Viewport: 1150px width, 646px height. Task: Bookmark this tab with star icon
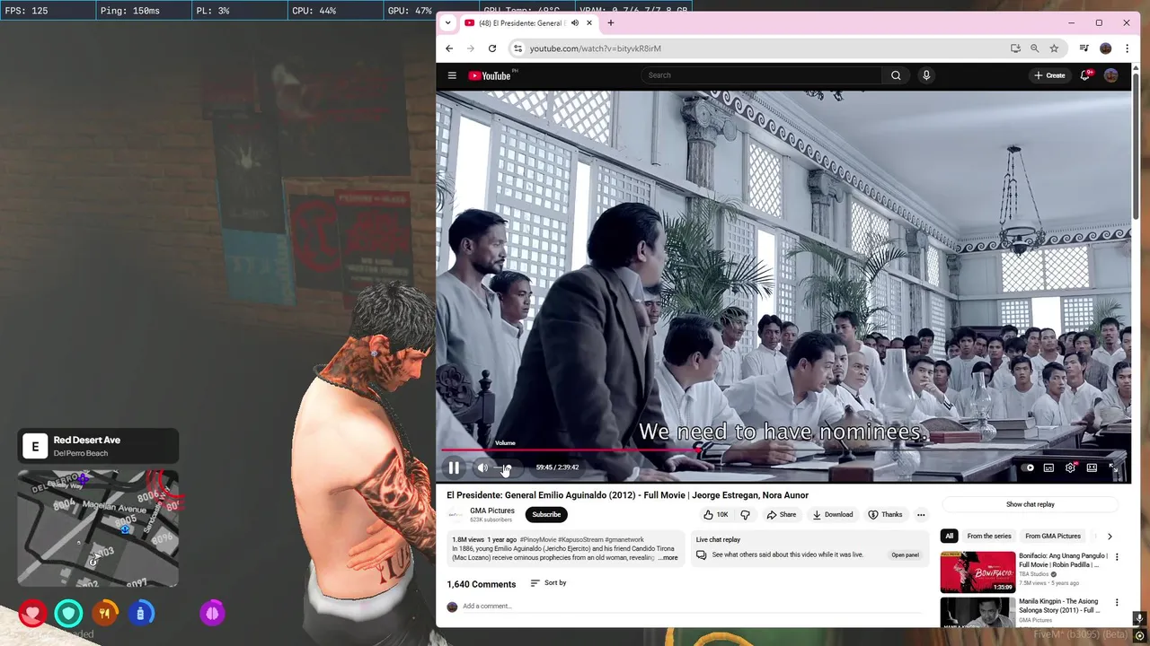point(1055,48)
